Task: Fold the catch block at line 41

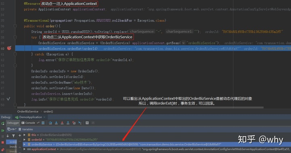Action: (15, 54)
